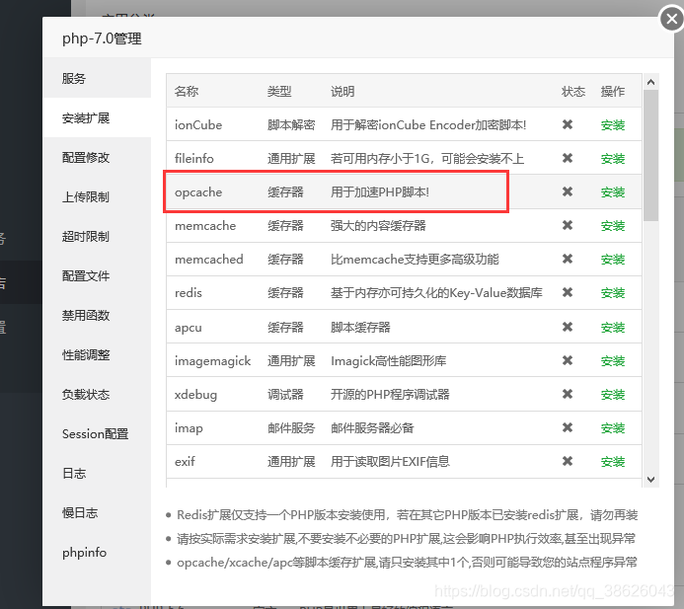Switch to the 上传限制 tab
The height and width of the screenshot is (609, 684).
[97, 197]
